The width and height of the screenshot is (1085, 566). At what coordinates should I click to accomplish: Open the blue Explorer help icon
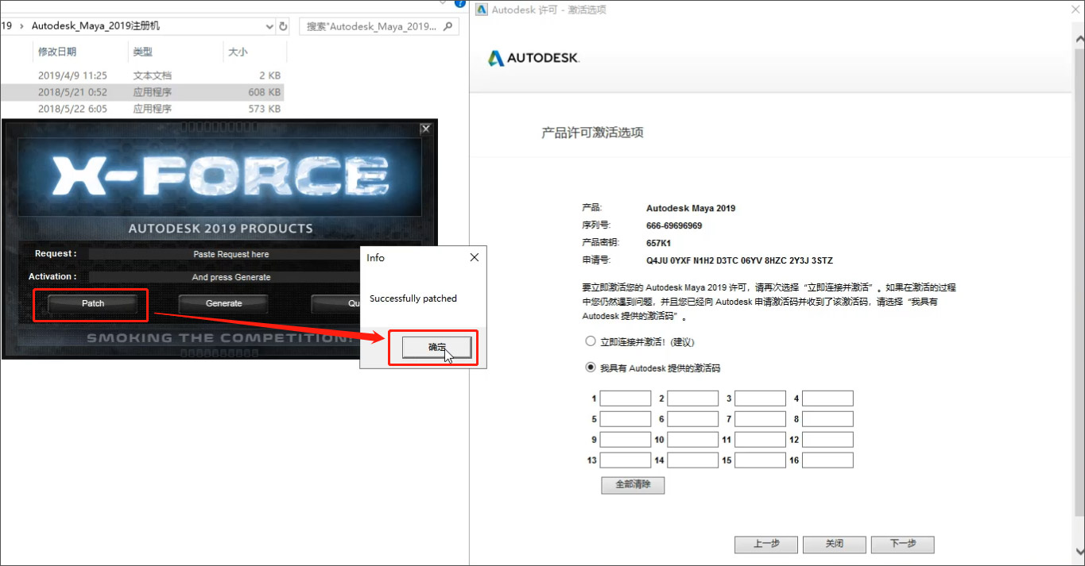point(460,3)
